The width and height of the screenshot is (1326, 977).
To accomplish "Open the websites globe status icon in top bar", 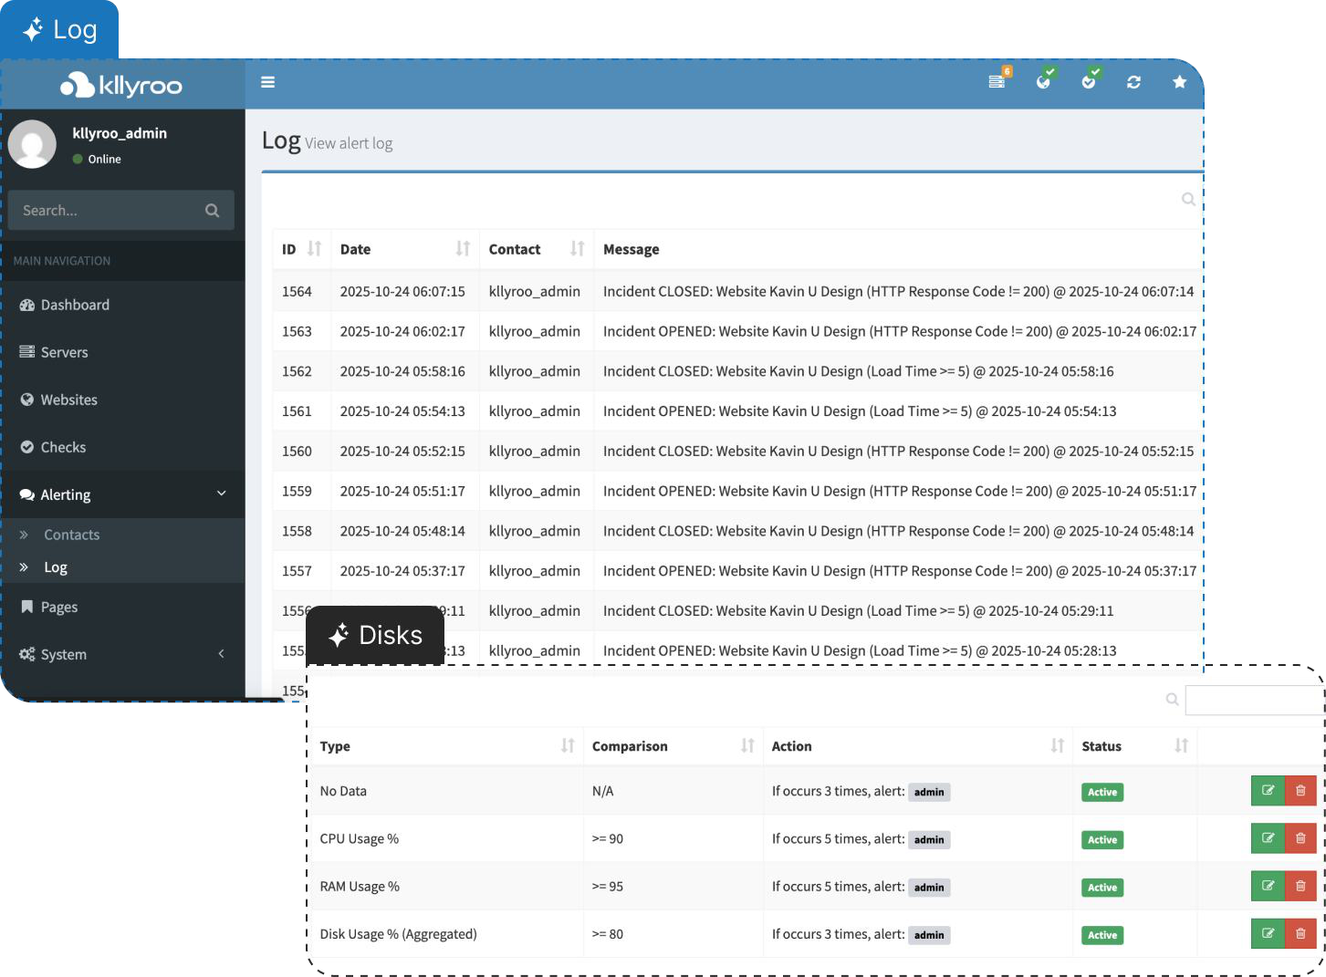I will tap(1044, 81).
